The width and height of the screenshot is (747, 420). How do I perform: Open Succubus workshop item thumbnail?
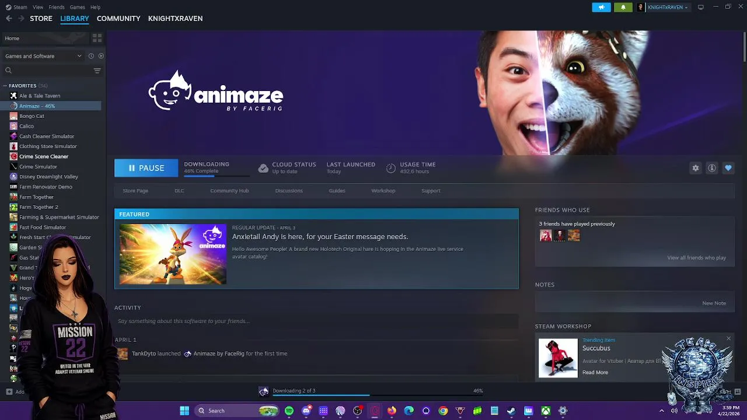(x=558, y=358)
